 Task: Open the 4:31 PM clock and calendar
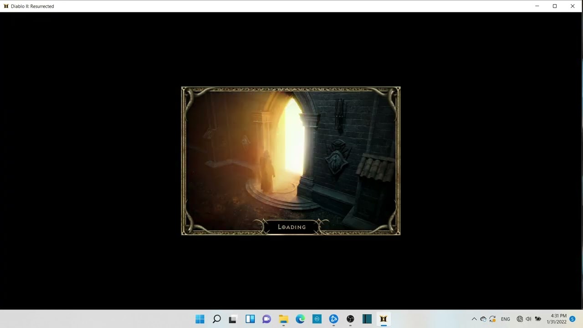(557, 319)
